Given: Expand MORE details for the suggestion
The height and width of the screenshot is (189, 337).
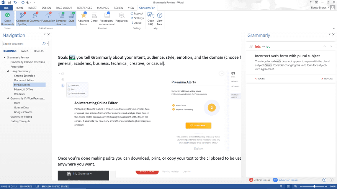Looking at the screenshot, I should (260, 79).
